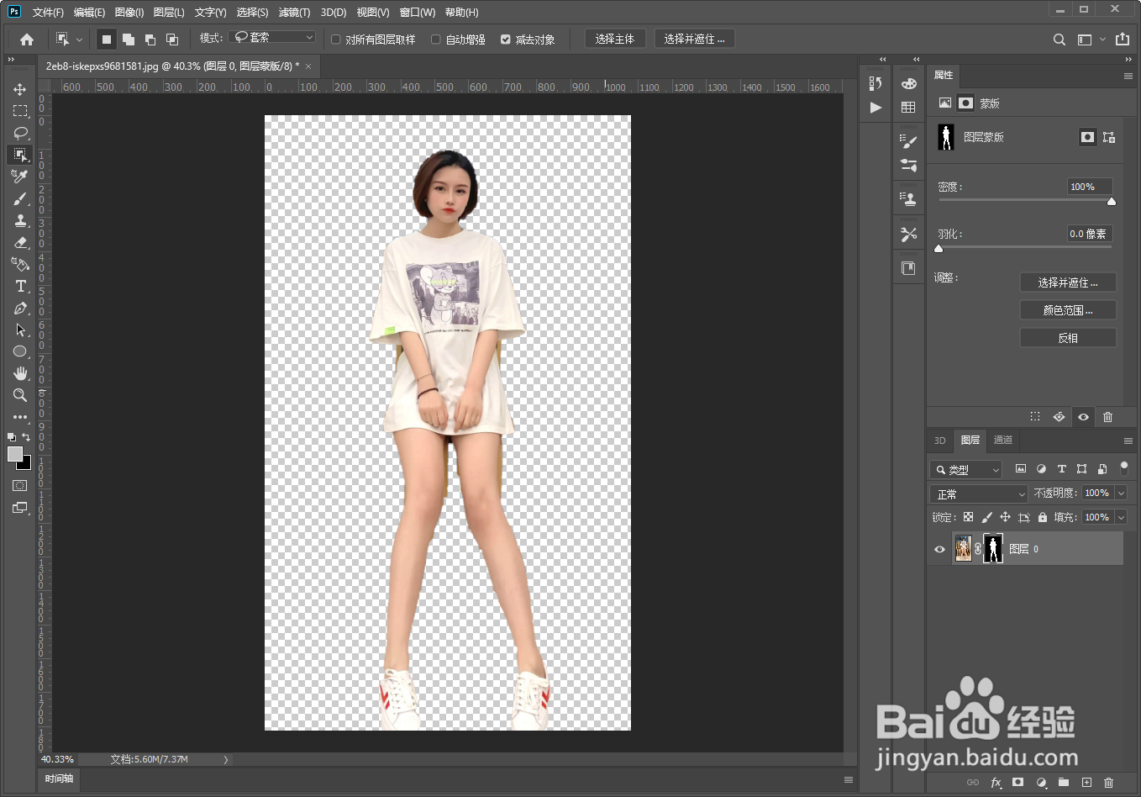Select the Layer 0 mask thumbnail

pyautogui.click(x=993, y=549)
